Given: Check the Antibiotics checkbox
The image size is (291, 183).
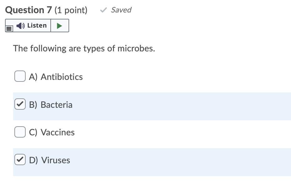Looking at the screenshot, I should [x=20, y=76].
